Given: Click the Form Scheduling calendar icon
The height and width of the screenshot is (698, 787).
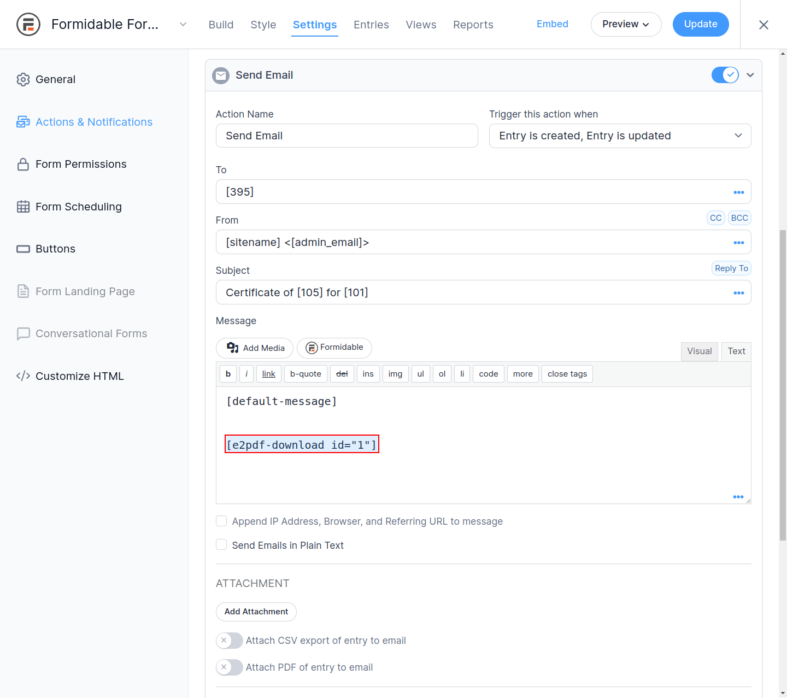Looking at the screenshot, I should 23,207.
